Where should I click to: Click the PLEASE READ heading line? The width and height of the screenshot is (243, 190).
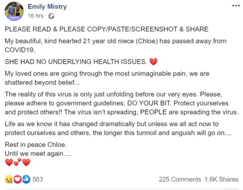point(107,29)
